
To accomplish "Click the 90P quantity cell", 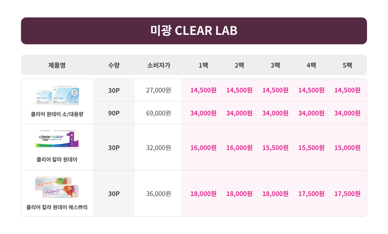I will [114, 113].
